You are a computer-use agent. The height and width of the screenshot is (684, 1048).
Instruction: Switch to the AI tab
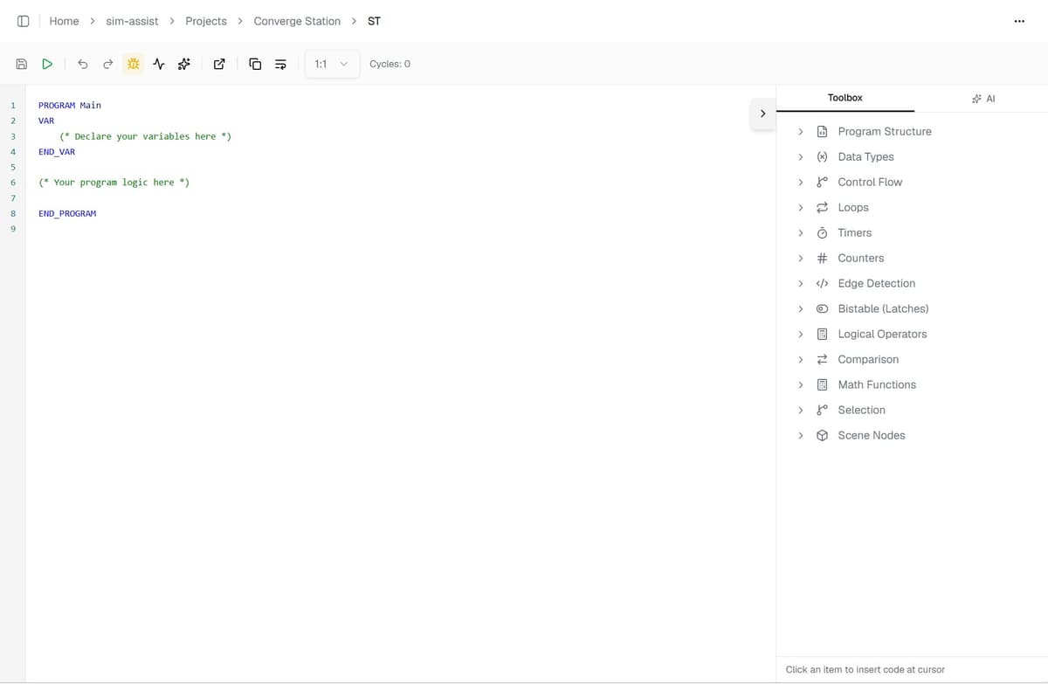coord(982,99)
